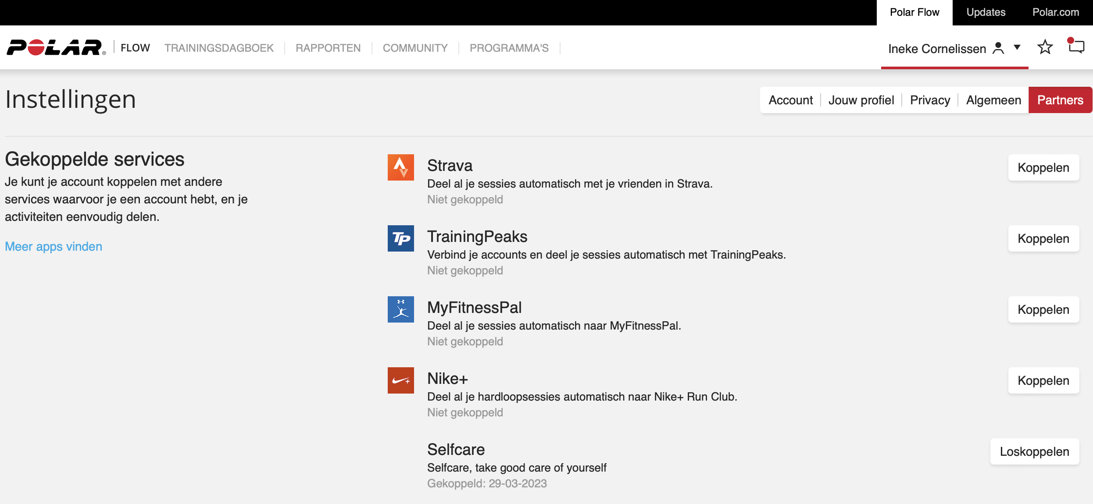1093x504 pixels.
Task: Click the TrainingPeaks logo icon
Action: [x=400, y=238]
